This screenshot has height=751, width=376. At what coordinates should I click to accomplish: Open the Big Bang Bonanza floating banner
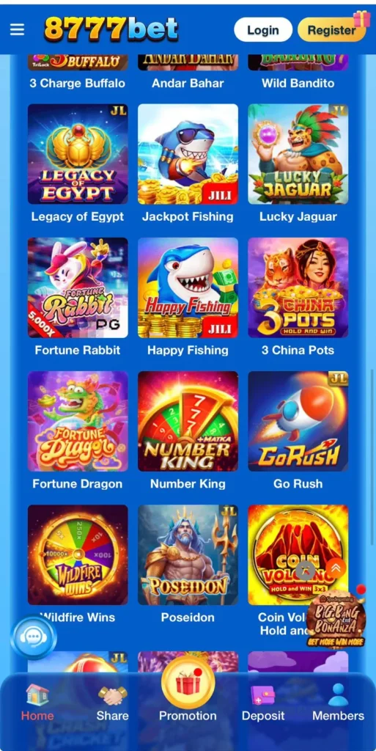click(x=336, y=619)
